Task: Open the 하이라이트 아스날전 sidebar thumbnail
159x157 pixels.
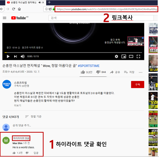Action: pyautogui.click(x=153, y=137)
